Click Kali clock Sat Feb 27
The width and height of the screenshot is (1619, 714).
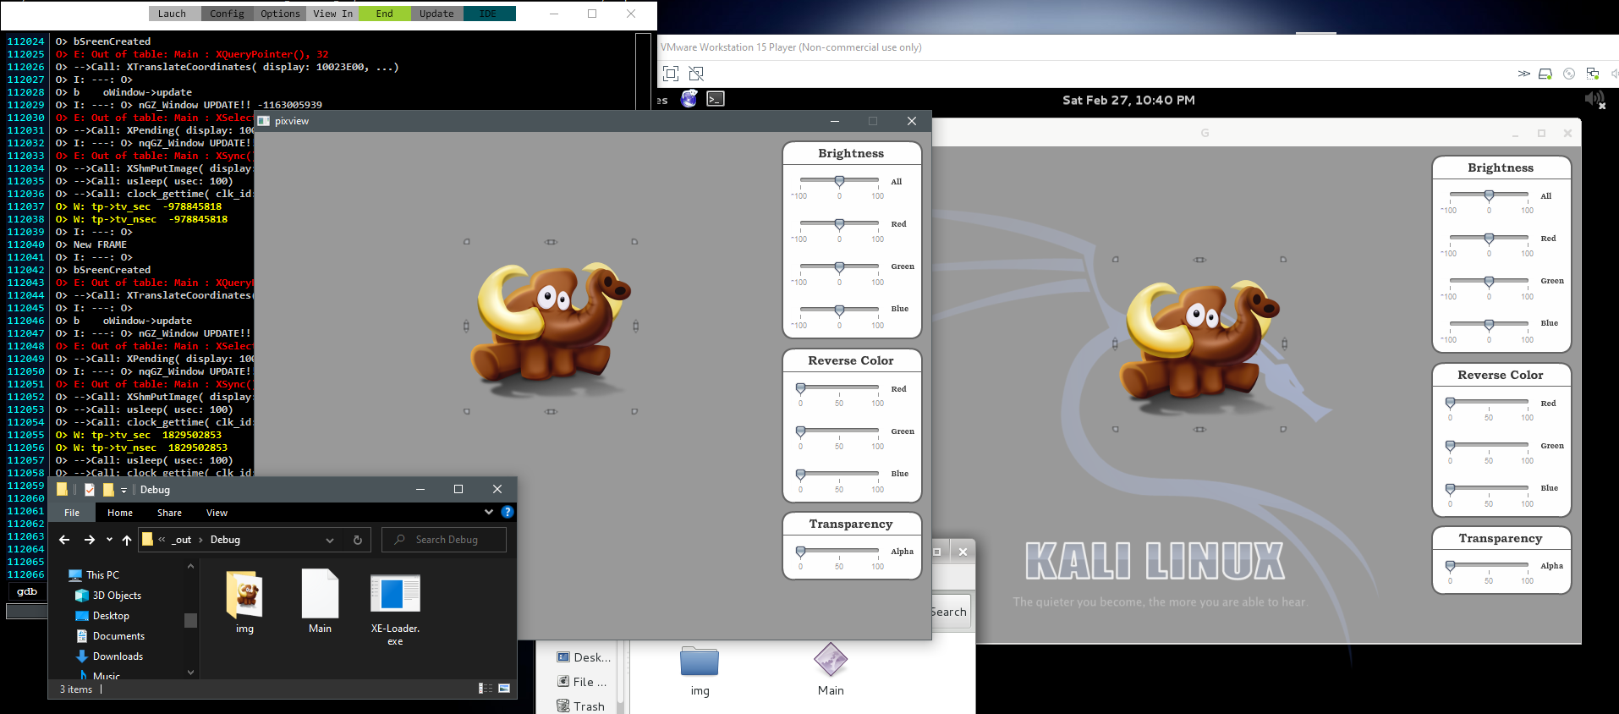[x=1128, y=100]
